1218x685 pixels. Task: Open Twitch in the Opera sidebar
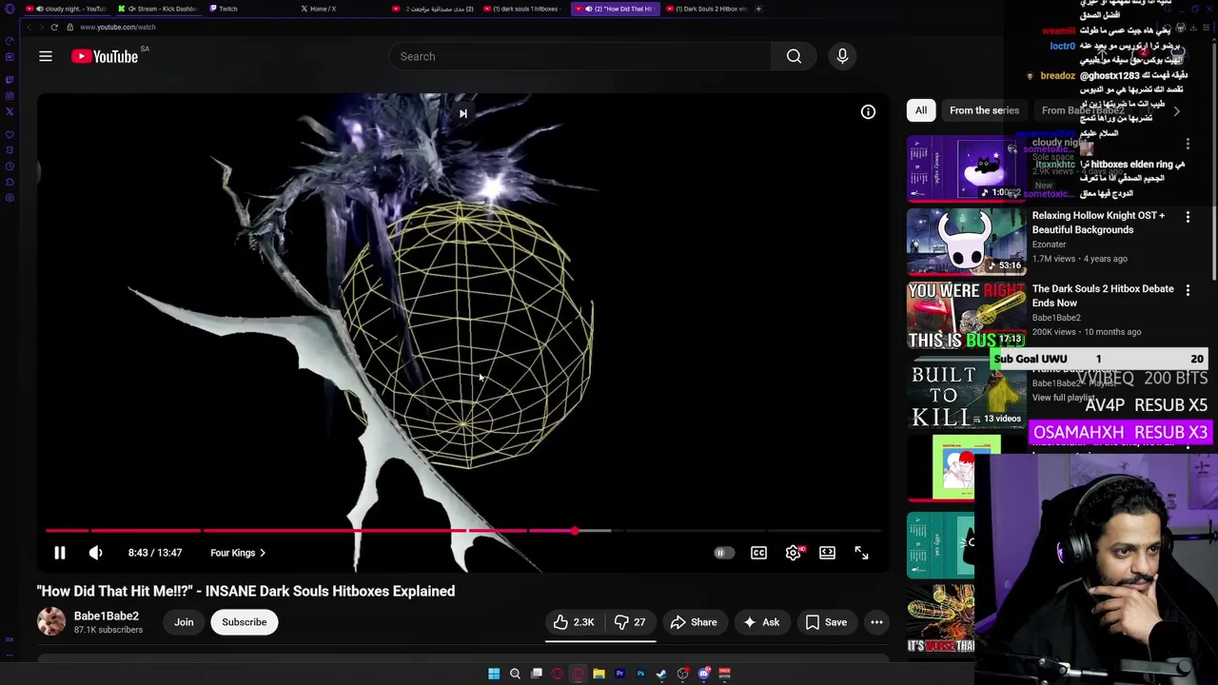coord(10,79)
